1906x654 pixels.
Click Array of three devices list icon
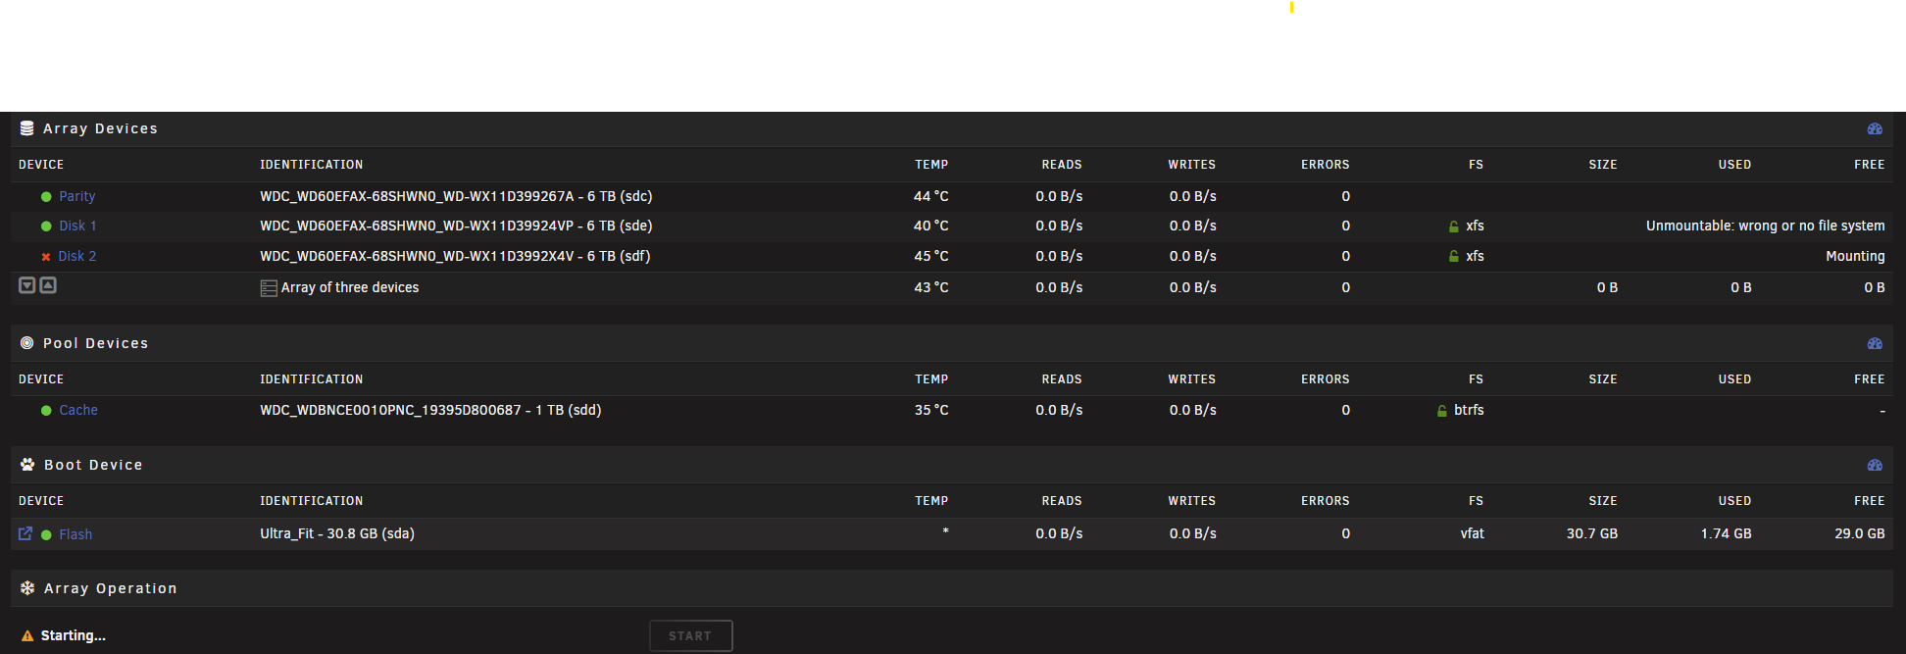tap(269, 288)
